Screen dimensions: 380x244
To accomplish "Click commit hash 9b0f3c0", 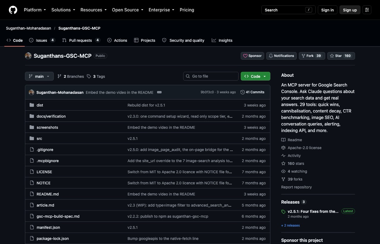I will pyautogui.click(x=207, y=92).
